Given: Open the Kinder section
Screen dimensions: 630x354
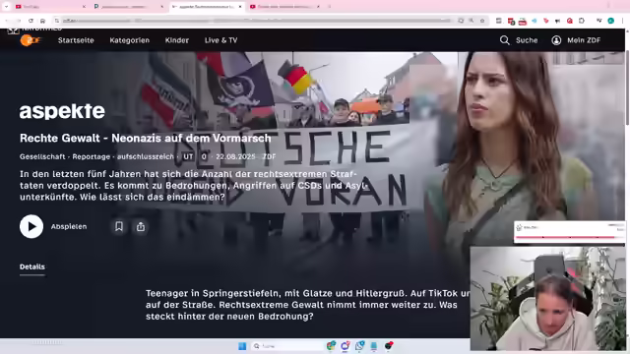Looking at the screenshot, I should (177, 40).
